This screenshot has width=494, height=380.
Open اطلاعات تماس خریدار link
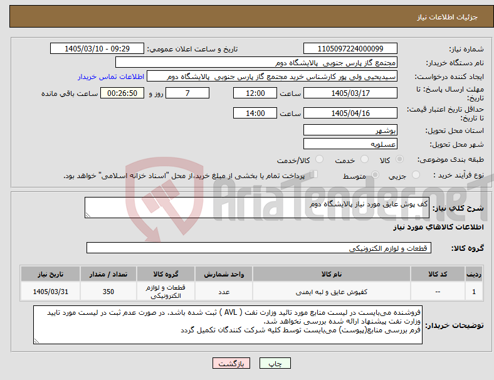pyautogui.click(x=111, y=77)
